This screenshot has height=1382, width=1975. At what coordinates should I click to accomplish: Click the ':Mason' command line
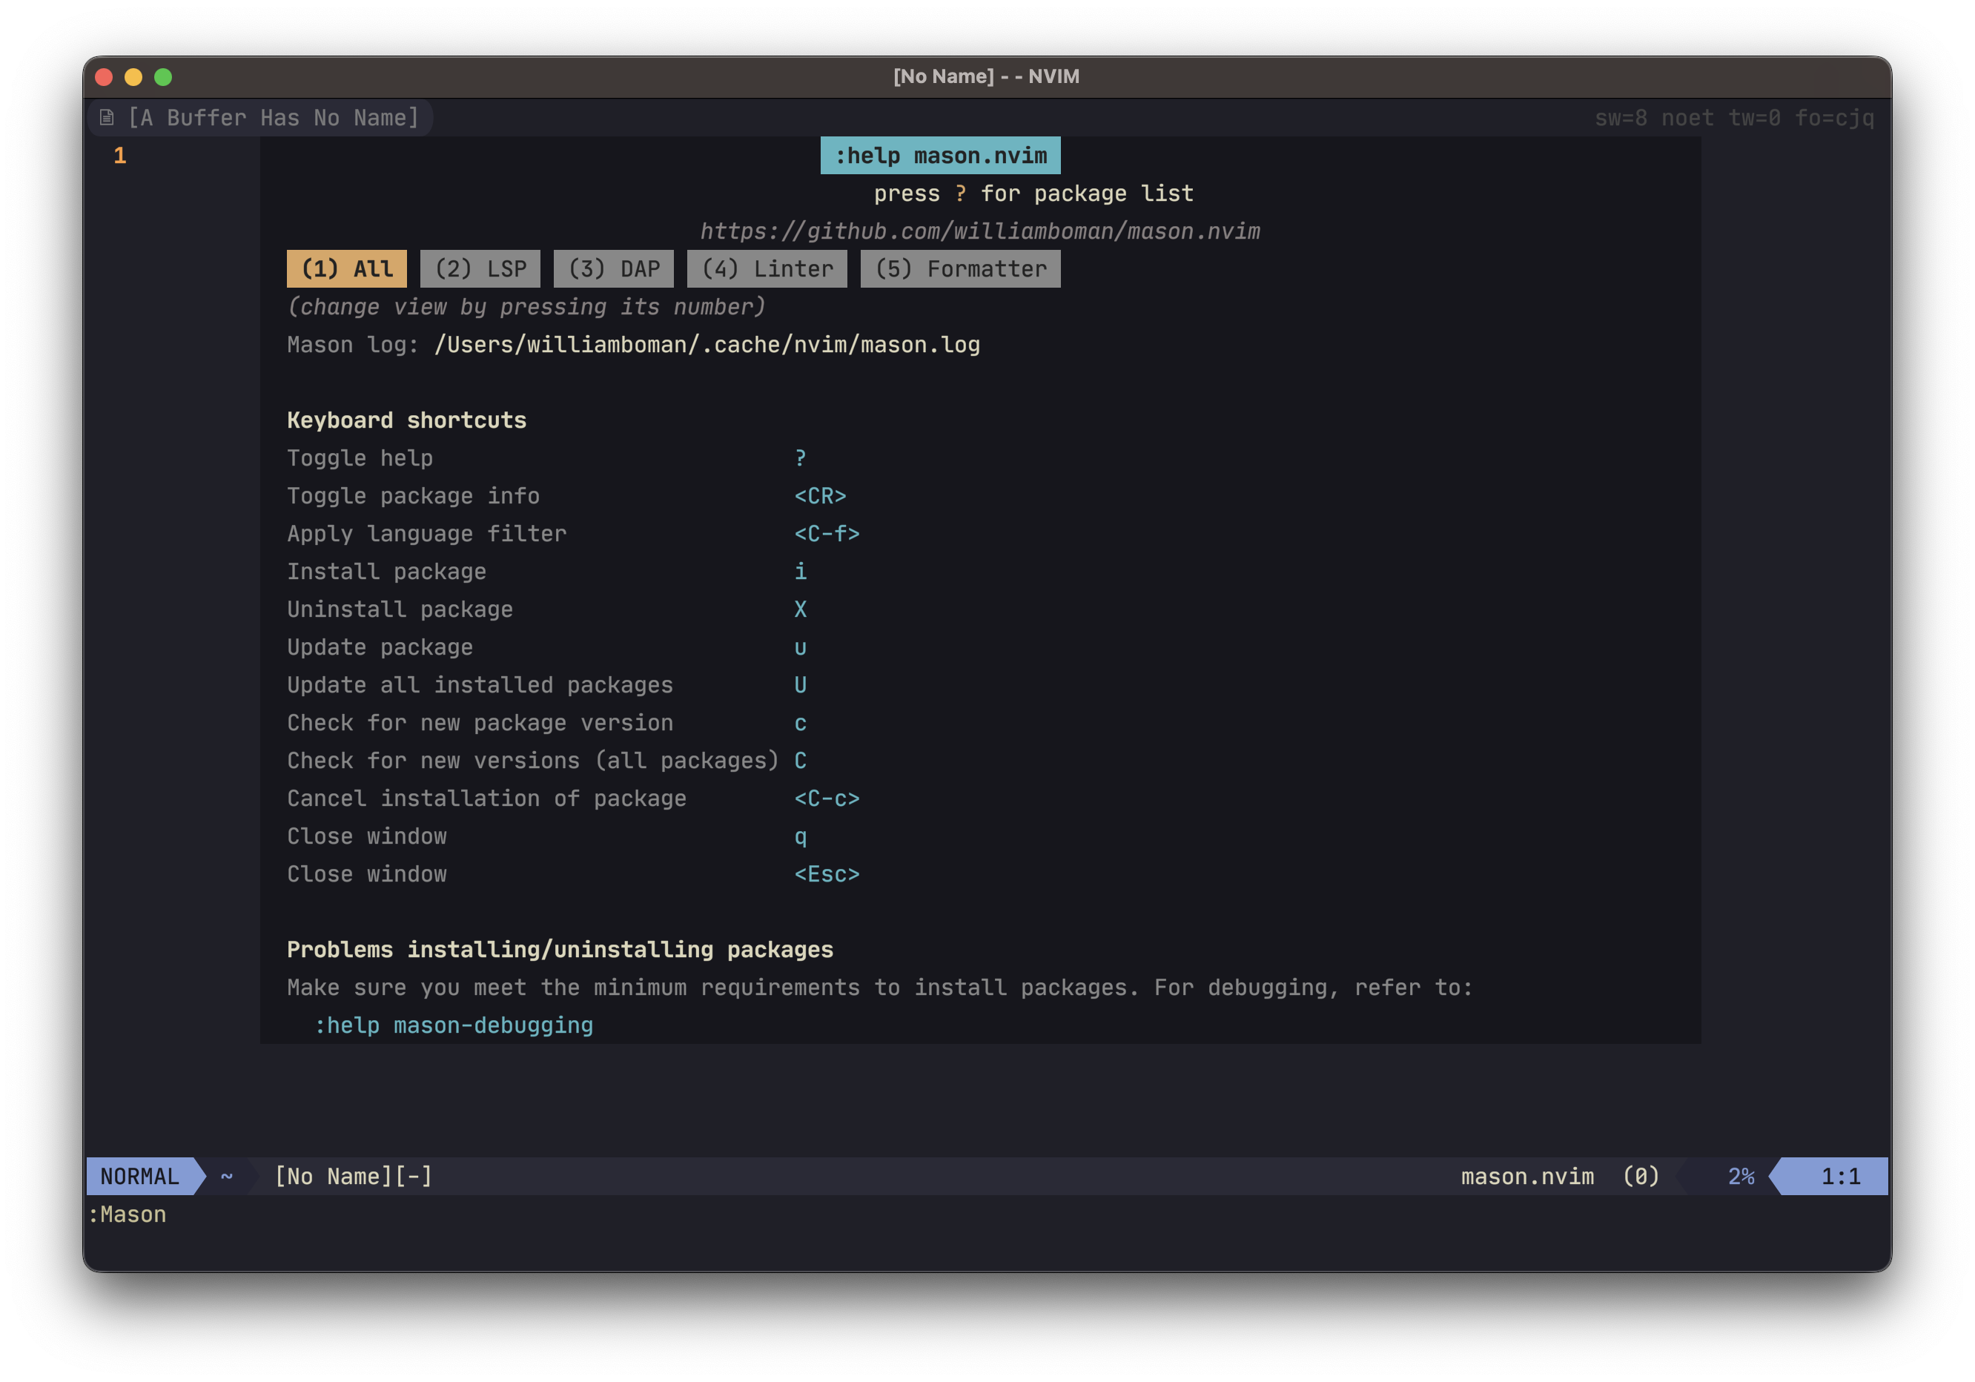[128, 1214]
